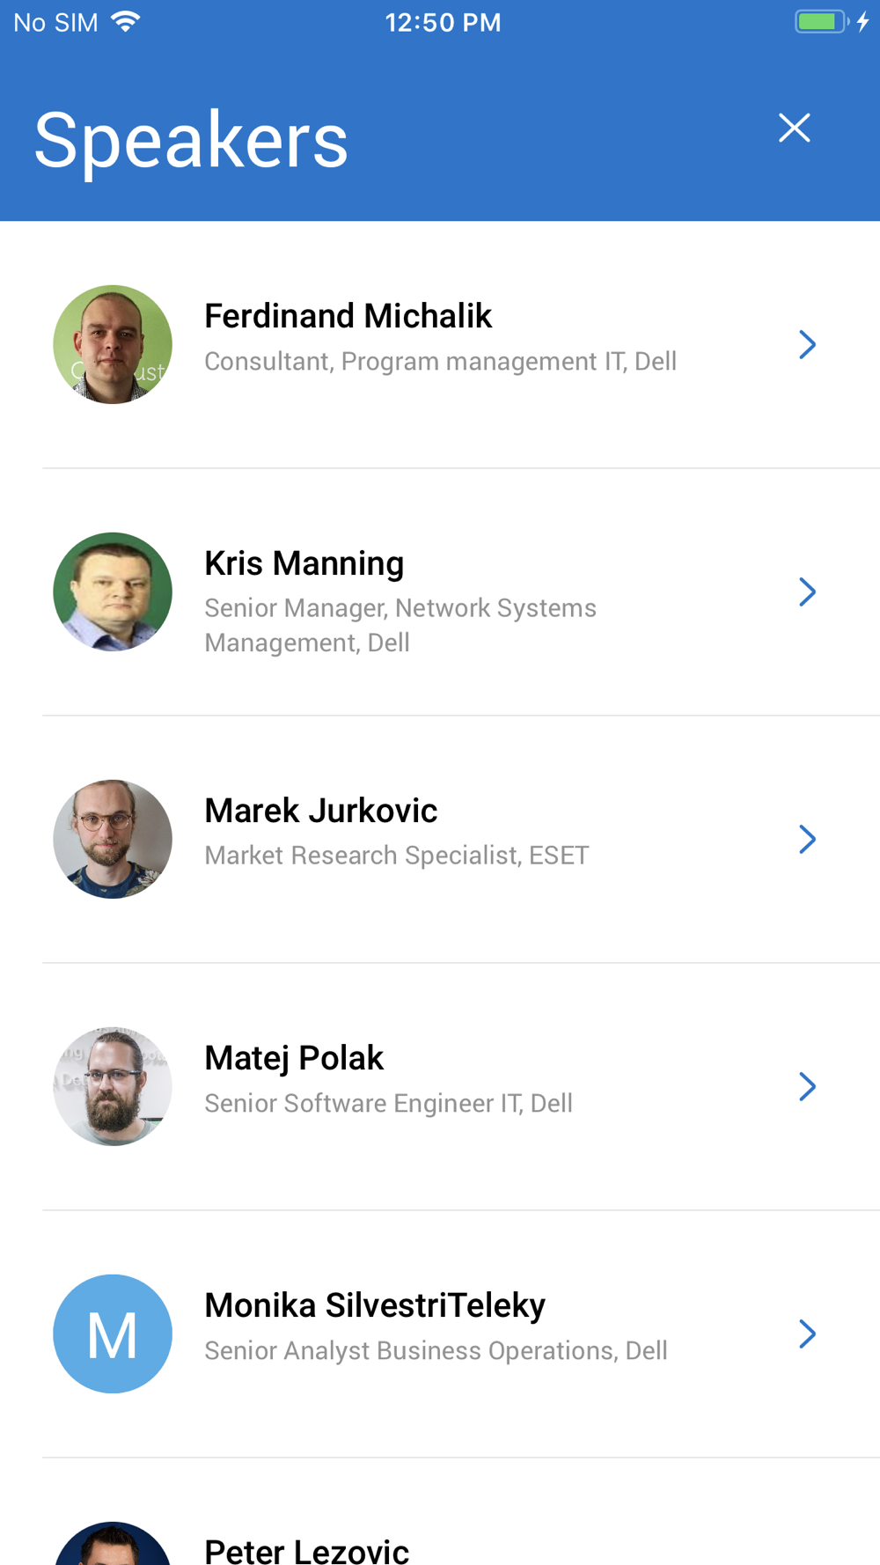Viewport: 880px width, 1565px height.
Task: Open the Matej Polak name entry
Action: [294, 1058]
